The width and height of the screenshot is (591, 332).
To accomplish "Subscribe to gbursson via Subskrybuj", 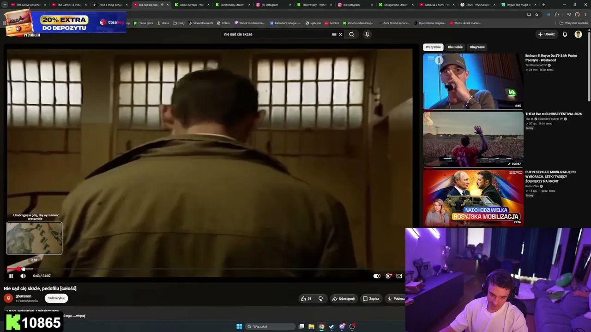I will [56, 298].
